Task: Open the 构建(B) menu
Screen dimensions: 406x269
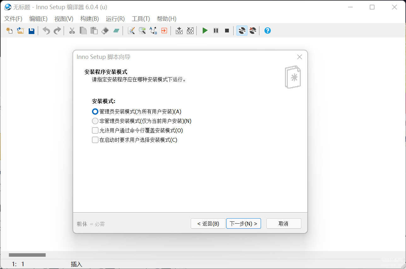Action: pos(90,19)
